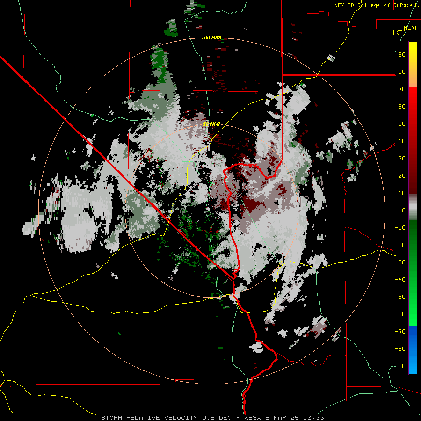Click the 0 value on the velocity scale
Screen dimensions: 421x421
pyautogui.click(x=404, y=210)
